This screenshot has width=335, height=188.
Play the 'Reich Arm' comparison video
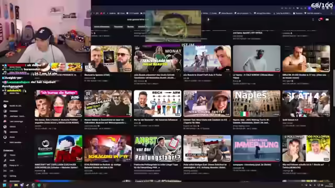[x=158, y=103]
